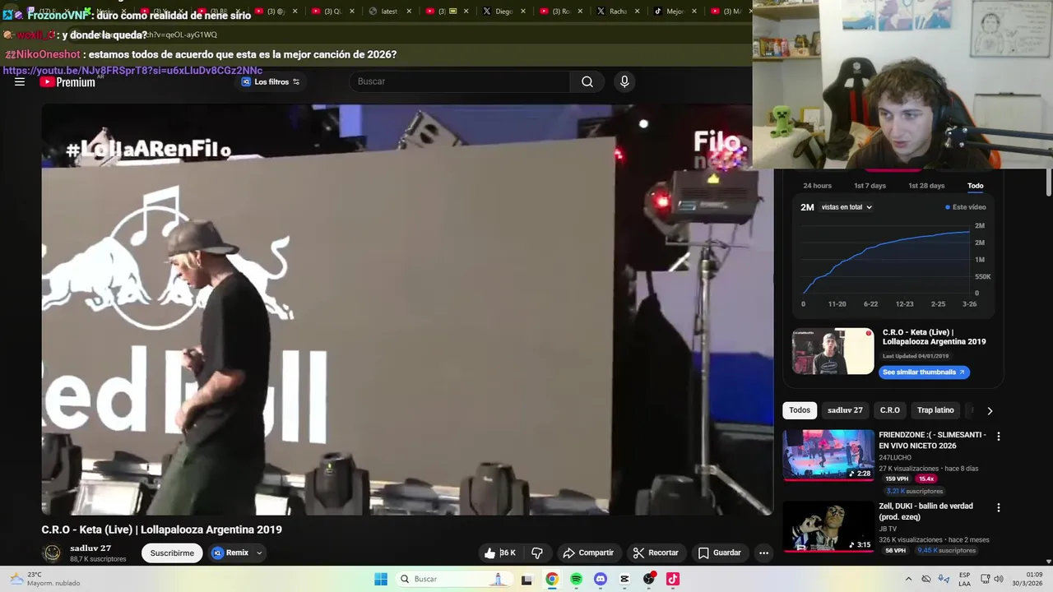Open the Los filtros control
The width and height of the screenshot is (1053, 592).
point(271,81)
